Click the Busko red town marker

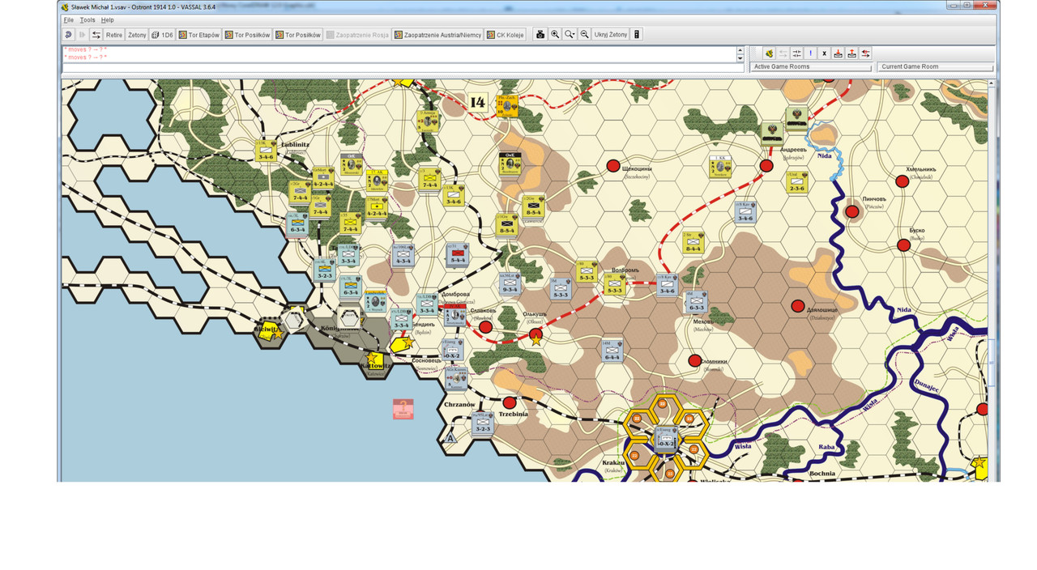(x=904, y=245)
